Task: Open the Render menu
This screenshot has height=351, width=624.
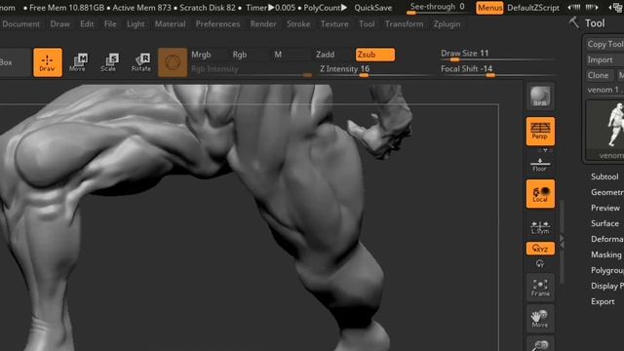Action: pyautogui.click(x=263, y=23)
